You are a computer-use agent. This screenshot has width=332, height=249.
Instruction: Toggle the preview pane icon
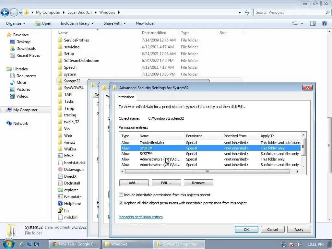tap(313, 23)
